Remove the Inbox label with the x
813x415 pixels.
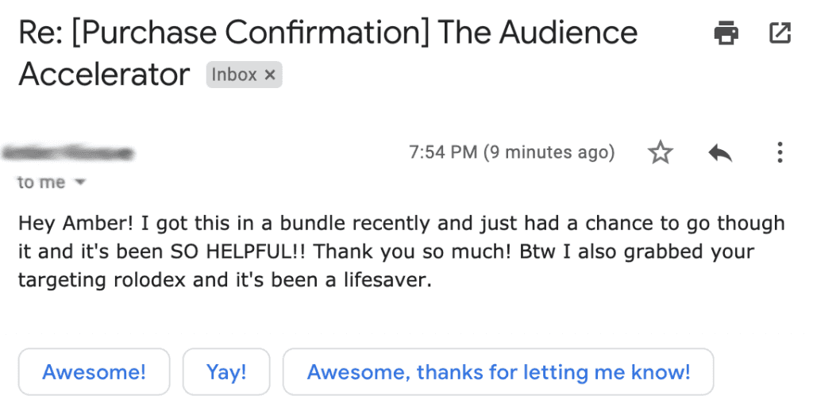click(x=270, y=75)
